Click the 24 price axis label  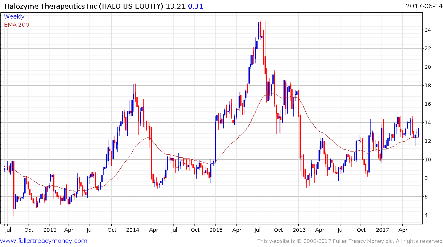tap(428, 30)
